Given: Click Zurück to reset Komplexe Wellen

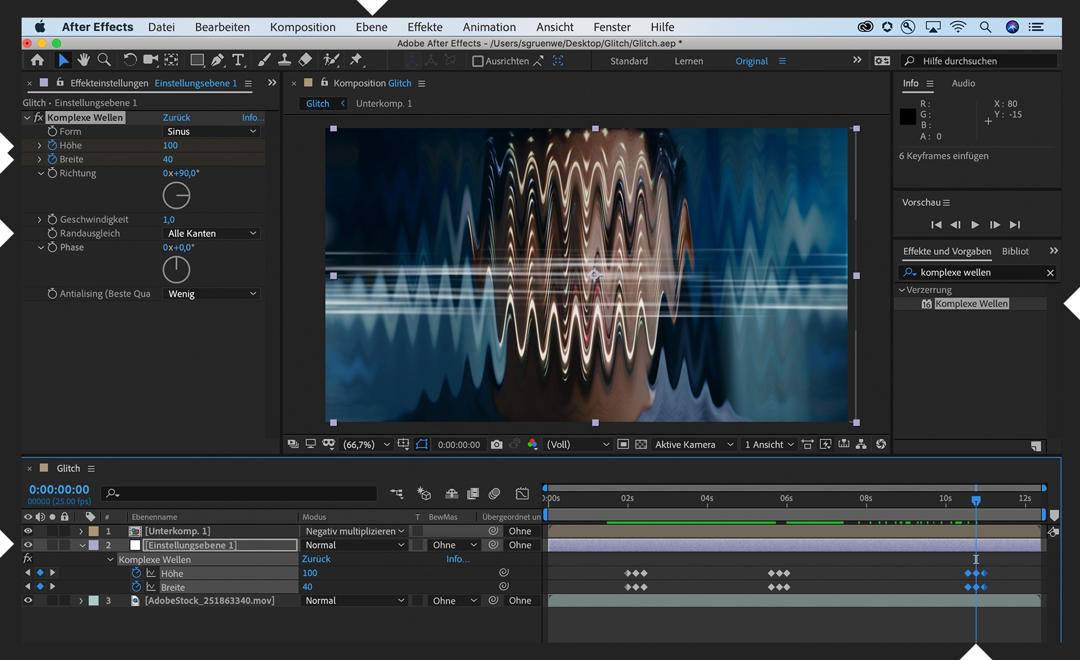Looking at the screenshot, I should [x=176, y=118].
